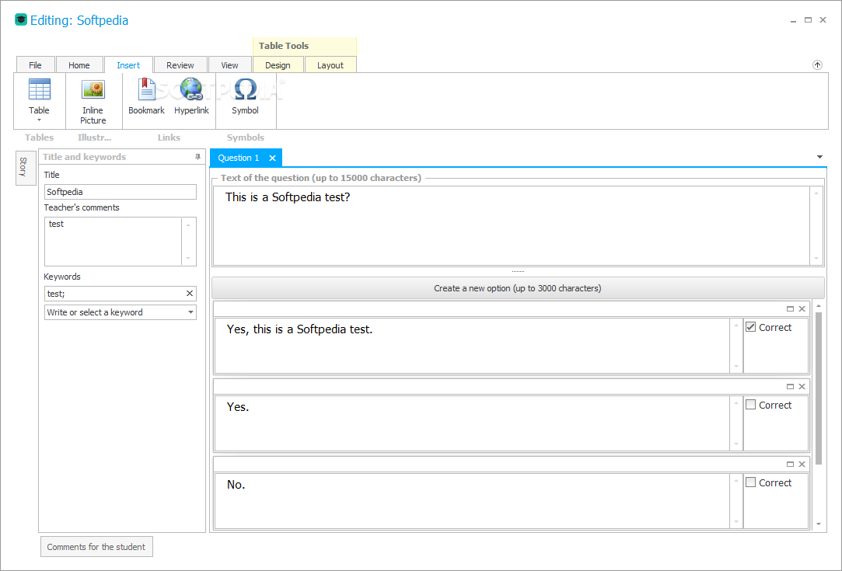Screen dimensions: 842x571
Task: Click the splitter grip below question text
Action: 518,272
